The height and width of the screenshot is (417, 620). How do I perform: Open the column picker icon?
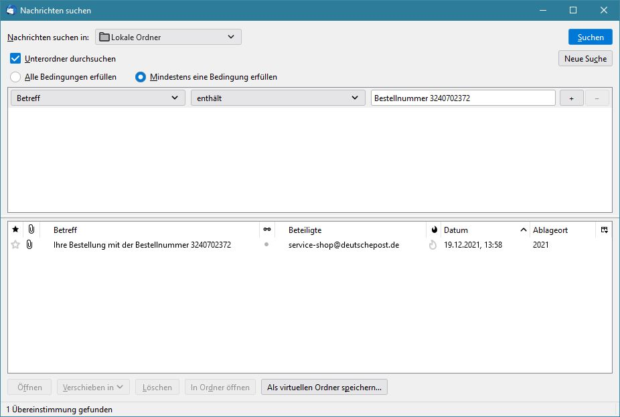point(604,230)
